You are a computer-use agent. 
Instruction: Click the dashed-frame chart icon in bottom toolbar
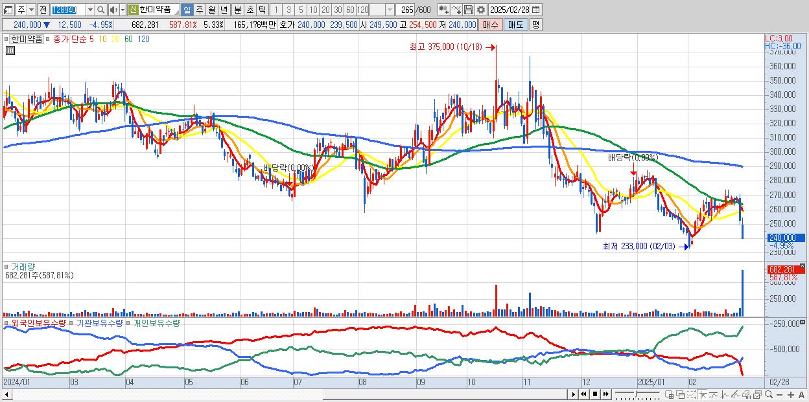tap(691, 394)
